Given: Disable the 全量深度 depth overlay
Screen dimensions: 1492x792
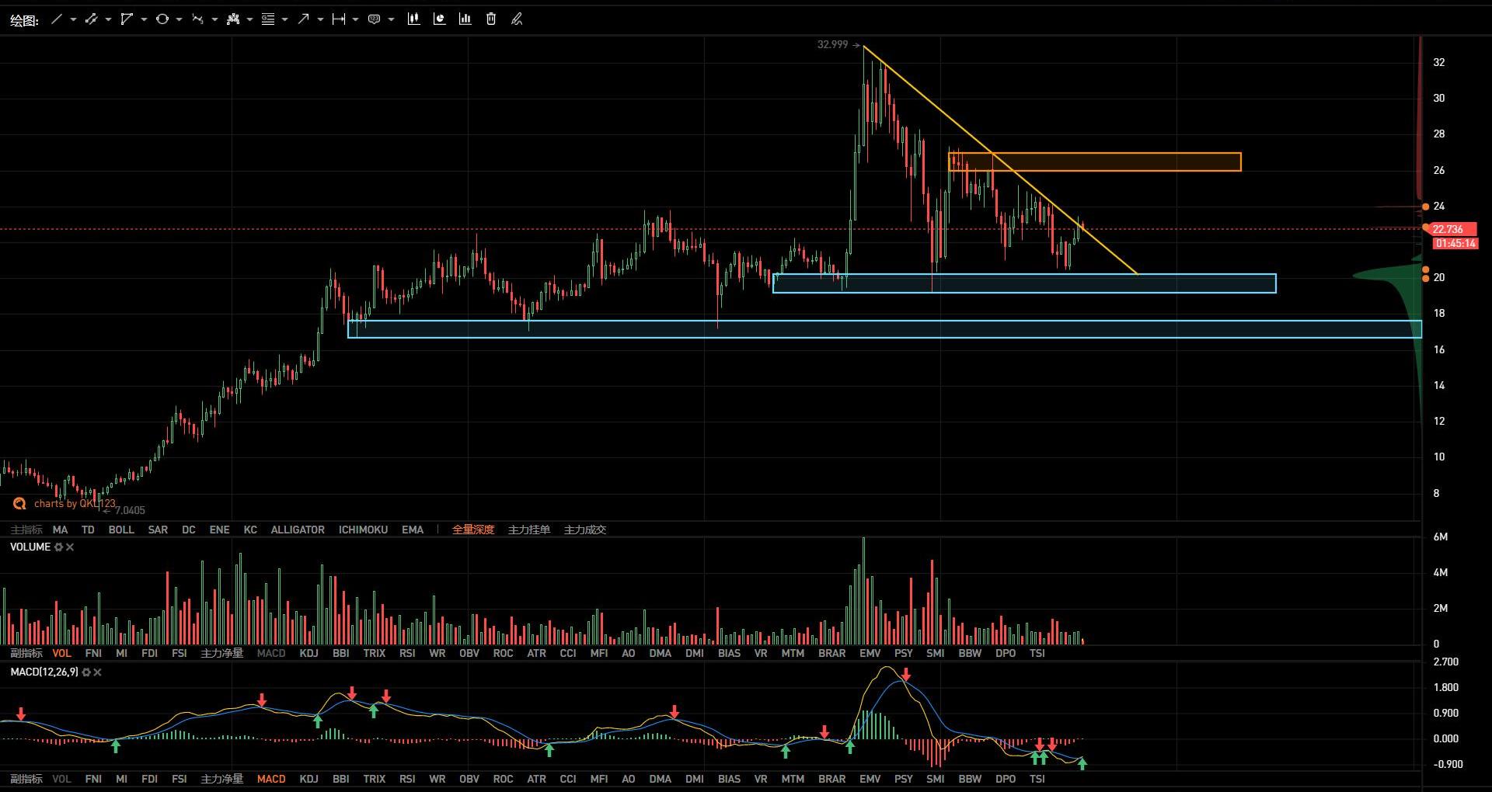Looking at the screenshot, I should pyautogui.click(x=473, y=530).
